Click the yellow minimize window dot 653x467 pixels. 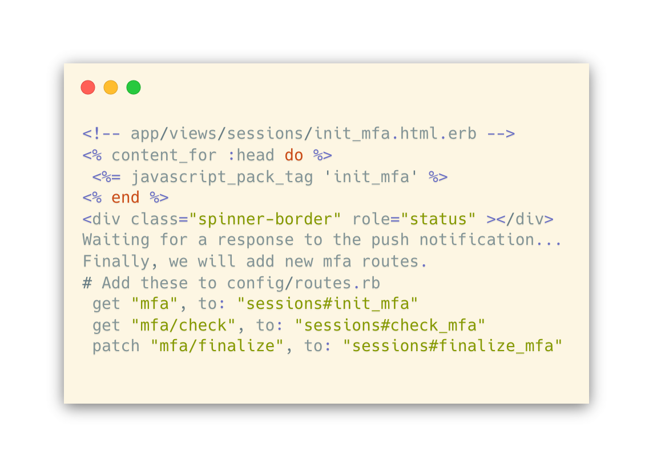pos(111,87)
